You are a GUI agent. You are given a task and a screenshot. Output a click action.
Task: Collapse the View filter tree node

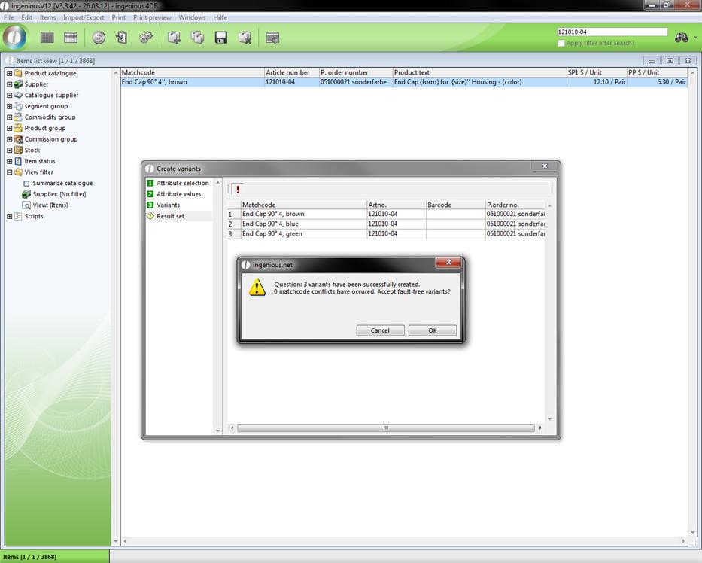click(x=10, y=172)
